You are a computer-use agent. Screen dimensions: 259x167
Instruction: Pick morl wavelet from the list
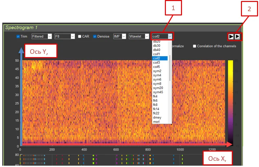click(x=156, y=122)
